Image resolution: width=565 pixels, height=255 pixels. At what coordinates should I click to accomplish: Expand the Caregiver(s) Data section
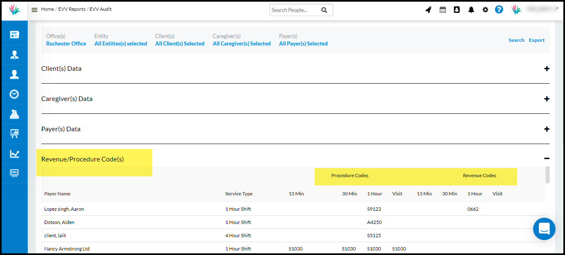(546, 99)
